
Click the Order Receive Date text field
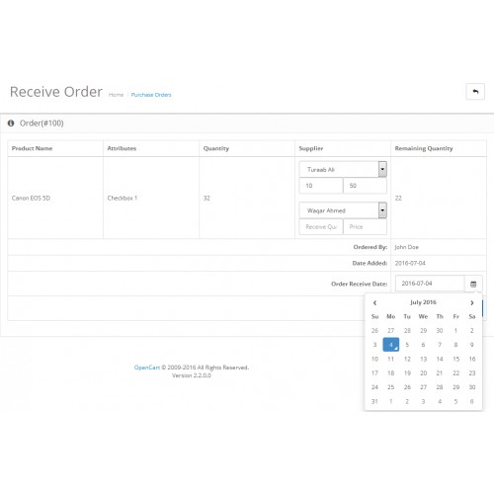[x=430, y=284]
